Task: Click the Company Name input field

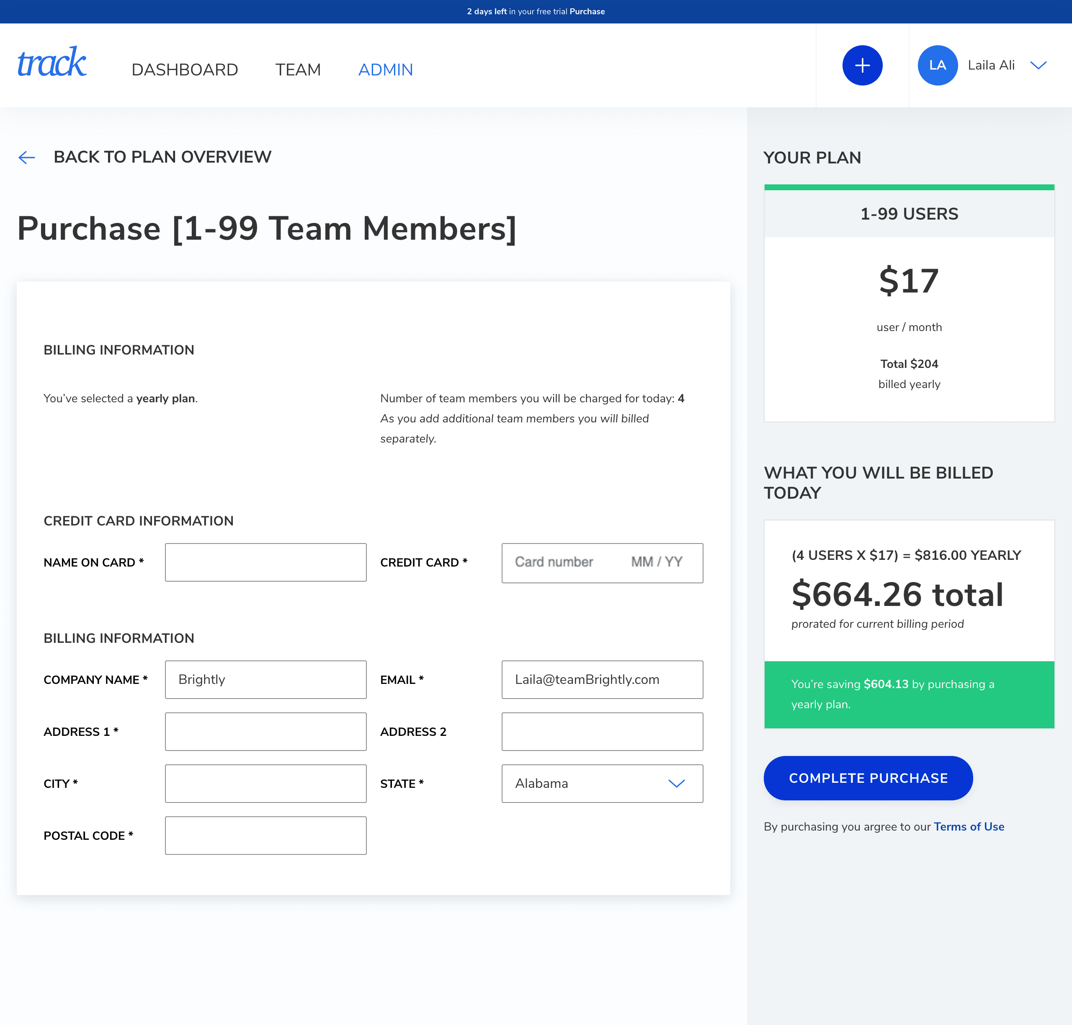Action: tap(265, 679)
